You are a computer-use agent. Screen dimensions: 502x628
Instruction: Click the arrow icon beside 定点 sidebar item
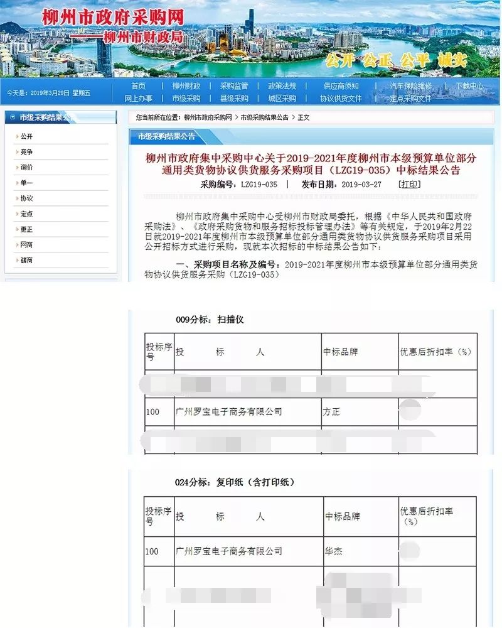pos(17,214)
